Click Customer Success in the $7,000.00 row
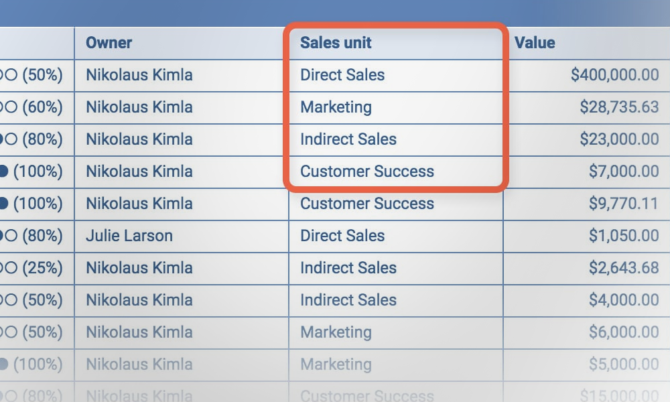The width and height of the screenshot is (670, 402). point(367,172)
